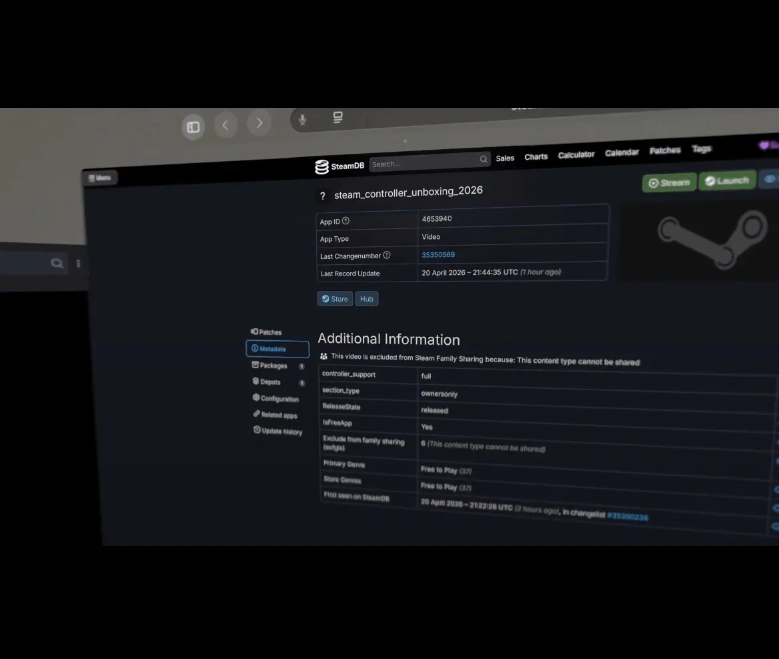The image size is (779, 659).
Task: Open the Calendar menu item
Action: tap(621, 152)
